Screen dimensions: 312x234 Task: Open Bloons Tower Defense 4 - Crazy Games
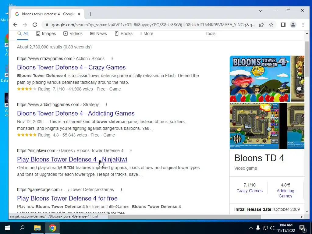pyautogui.click(x=71, y=67)
